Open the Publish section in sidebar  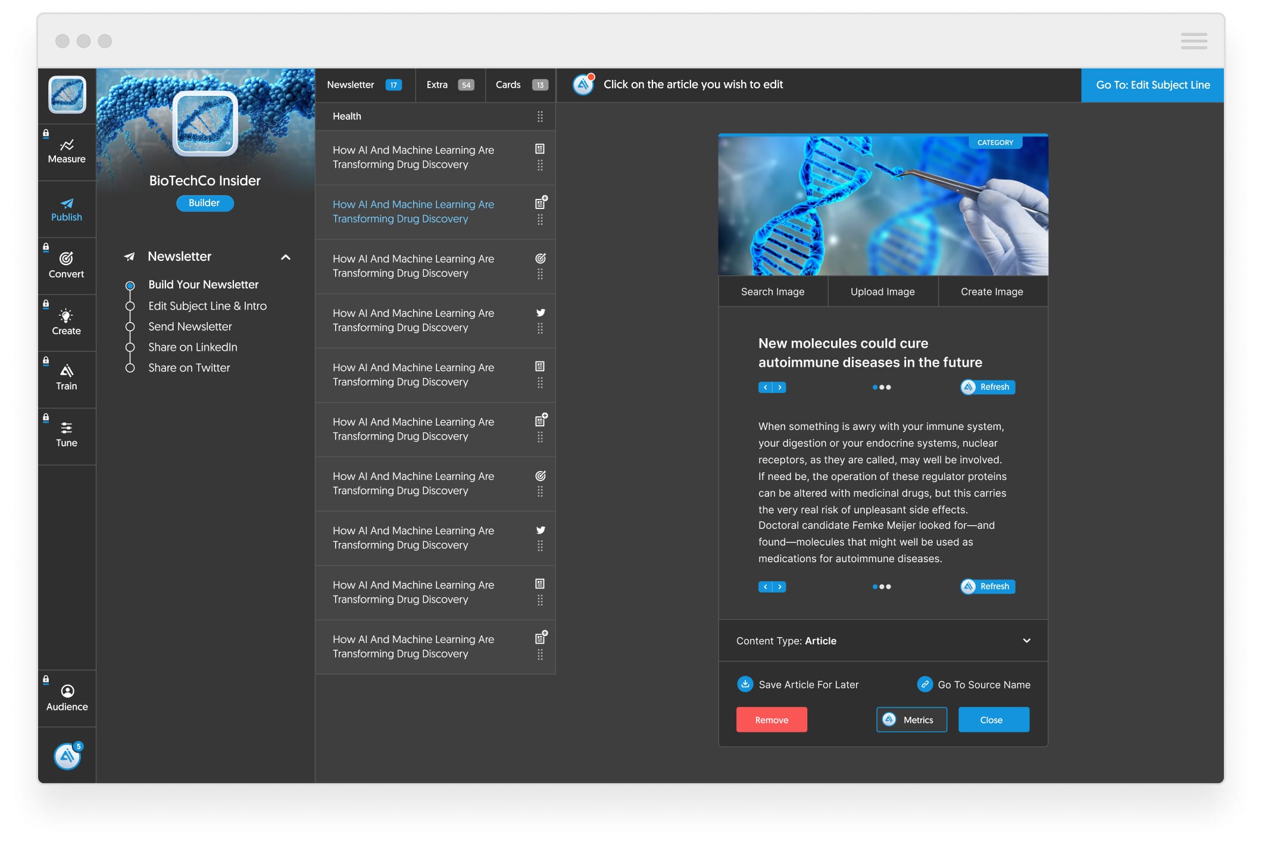67,210
